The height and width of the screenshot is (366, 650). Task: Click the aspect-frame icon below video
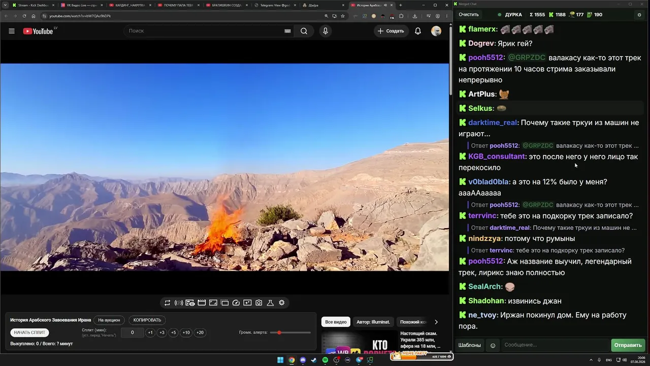pos(213,303)
